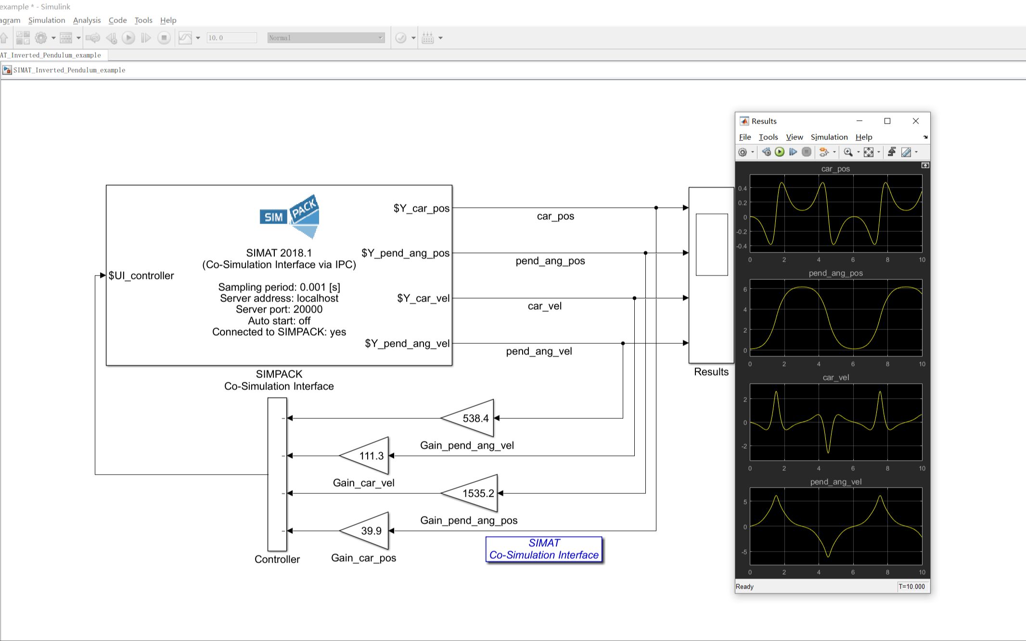This screenshot has width=1026, height=641.
Task: Open the Tools menu in the Results window
Action: 768,137
